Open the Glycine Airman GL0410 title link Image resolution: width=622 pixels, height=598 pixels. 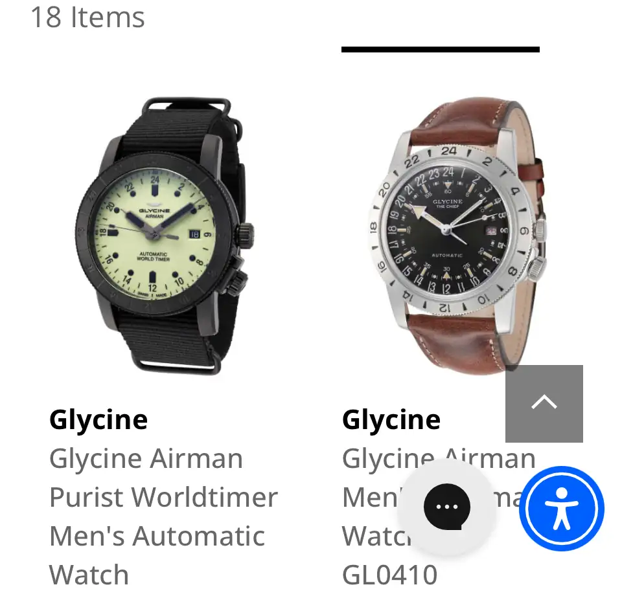click(x=439, y=516)
